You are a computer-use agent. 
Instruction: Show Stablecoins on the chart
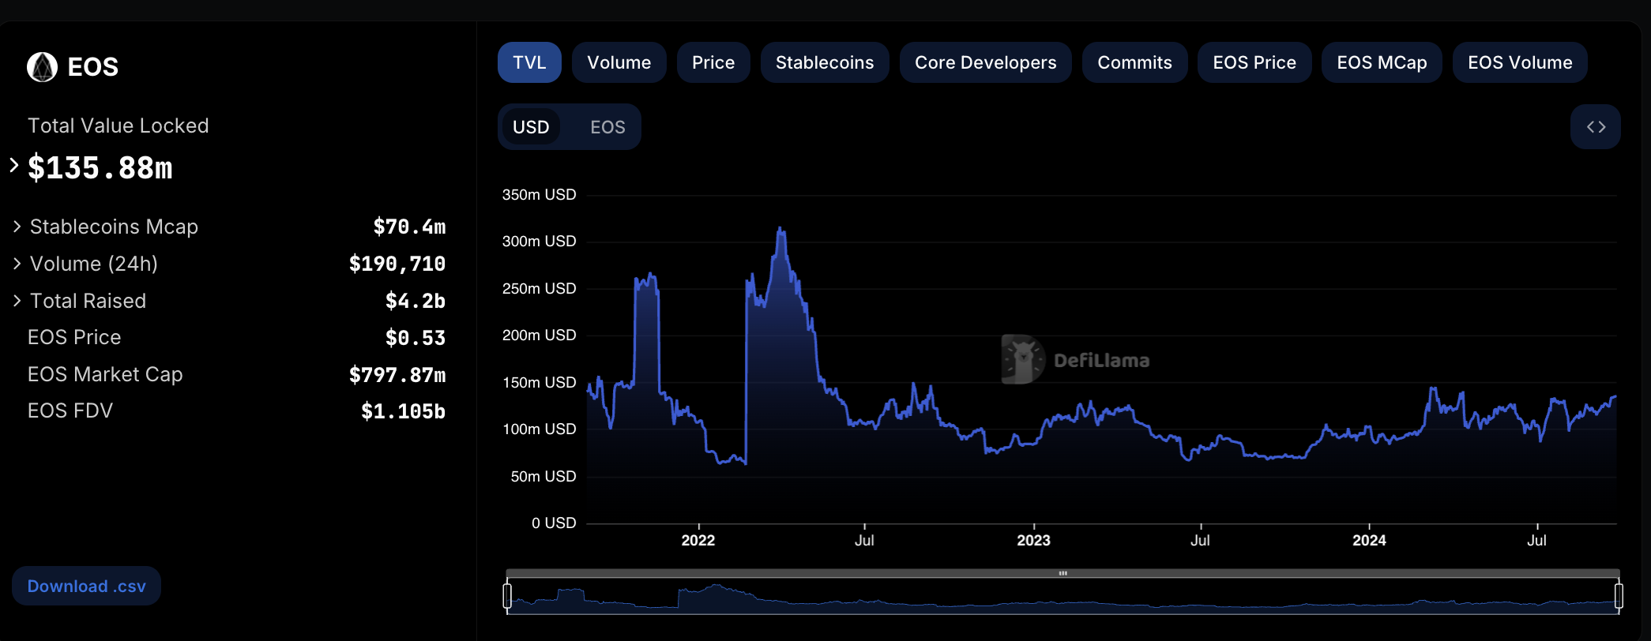pyautogui.click(x=824, y=63)
